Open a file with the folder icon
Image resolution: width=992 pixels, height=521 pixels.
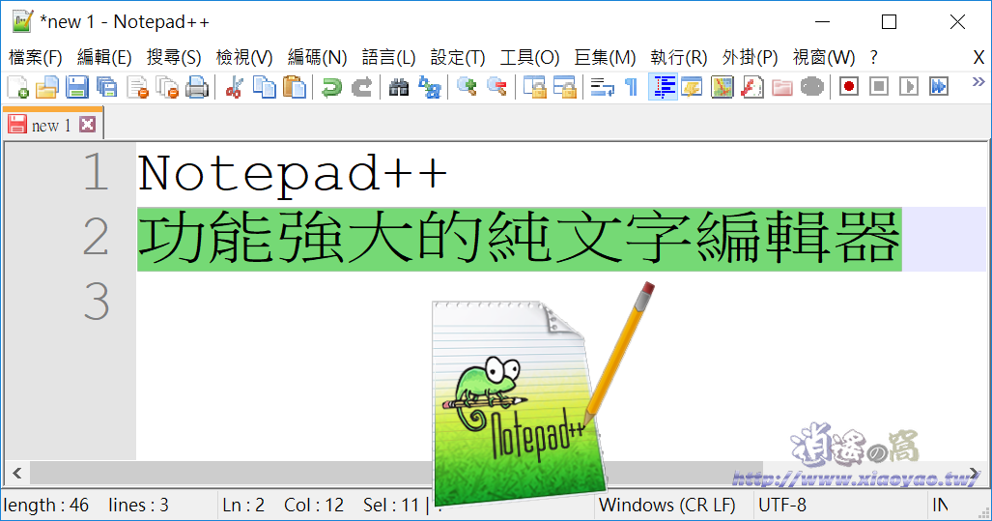46,87
